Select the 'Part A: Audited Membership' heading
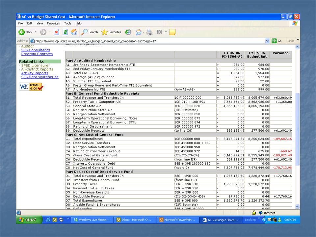Screen dimensions: 316x237 coord(91,61)
